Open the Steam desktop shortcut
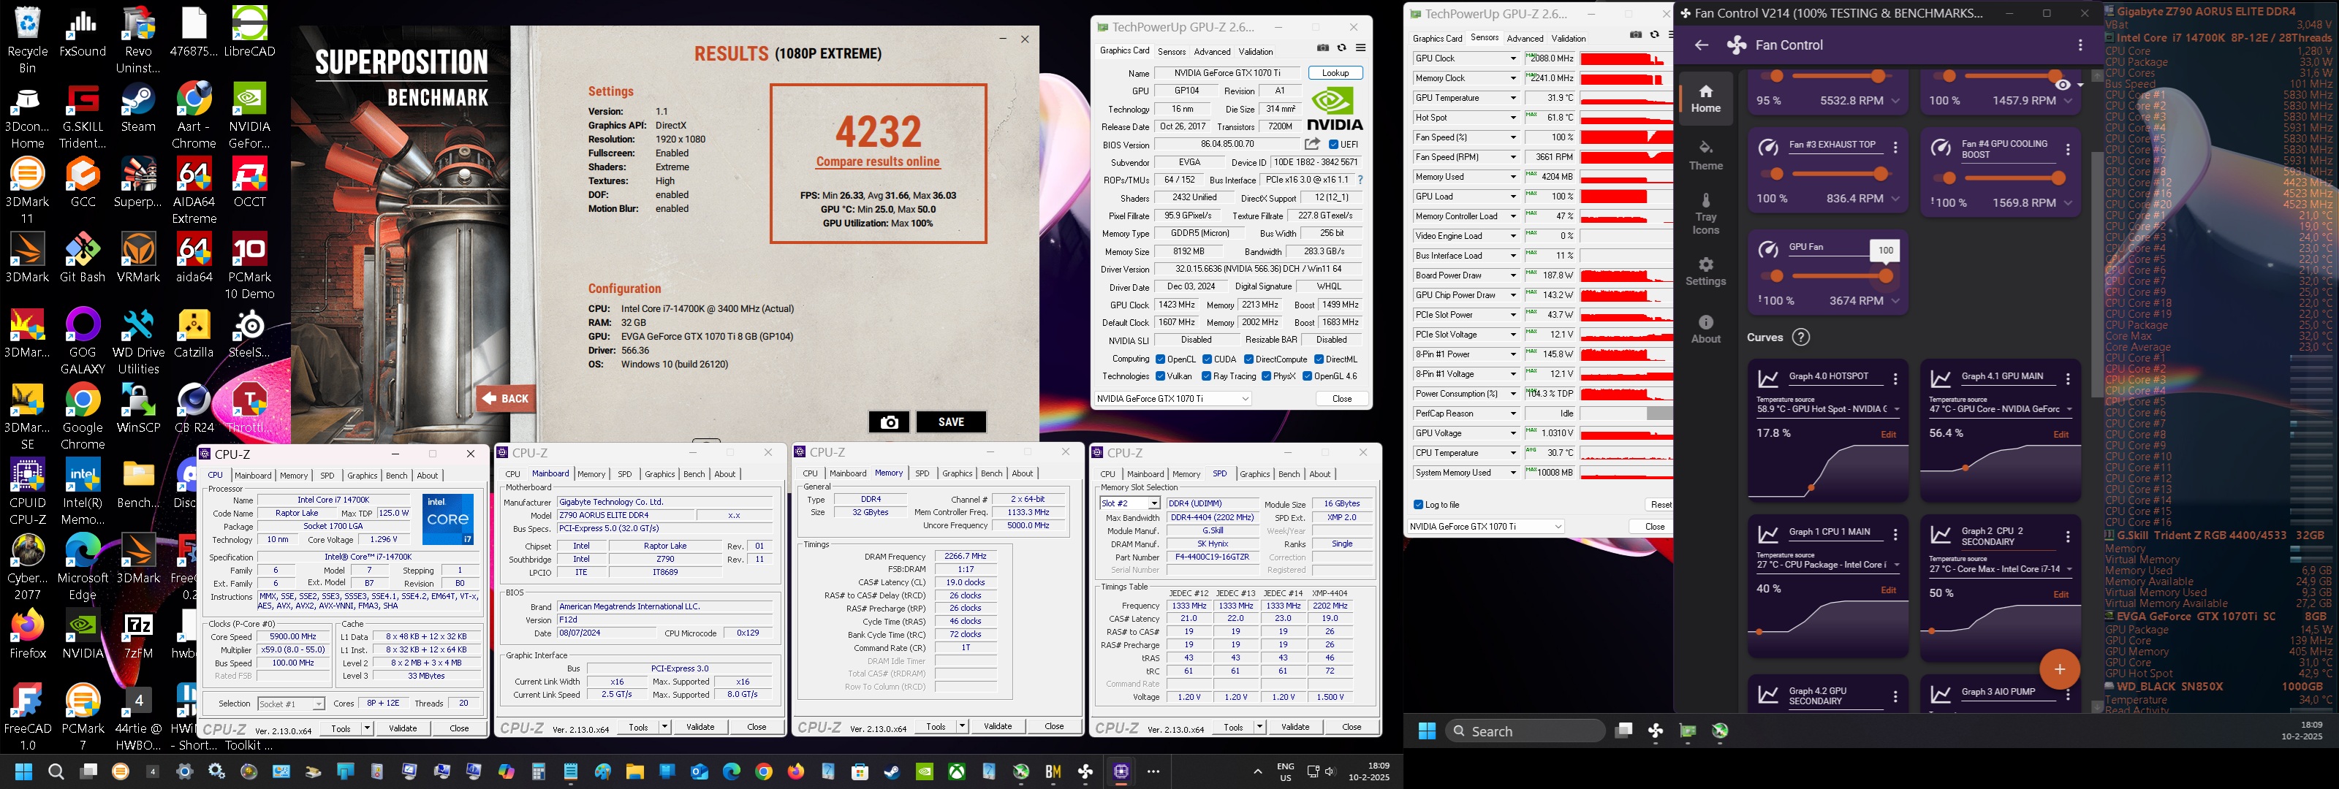Image resolution: width=2339 pixels, height=789 pixels. (138, 108)
